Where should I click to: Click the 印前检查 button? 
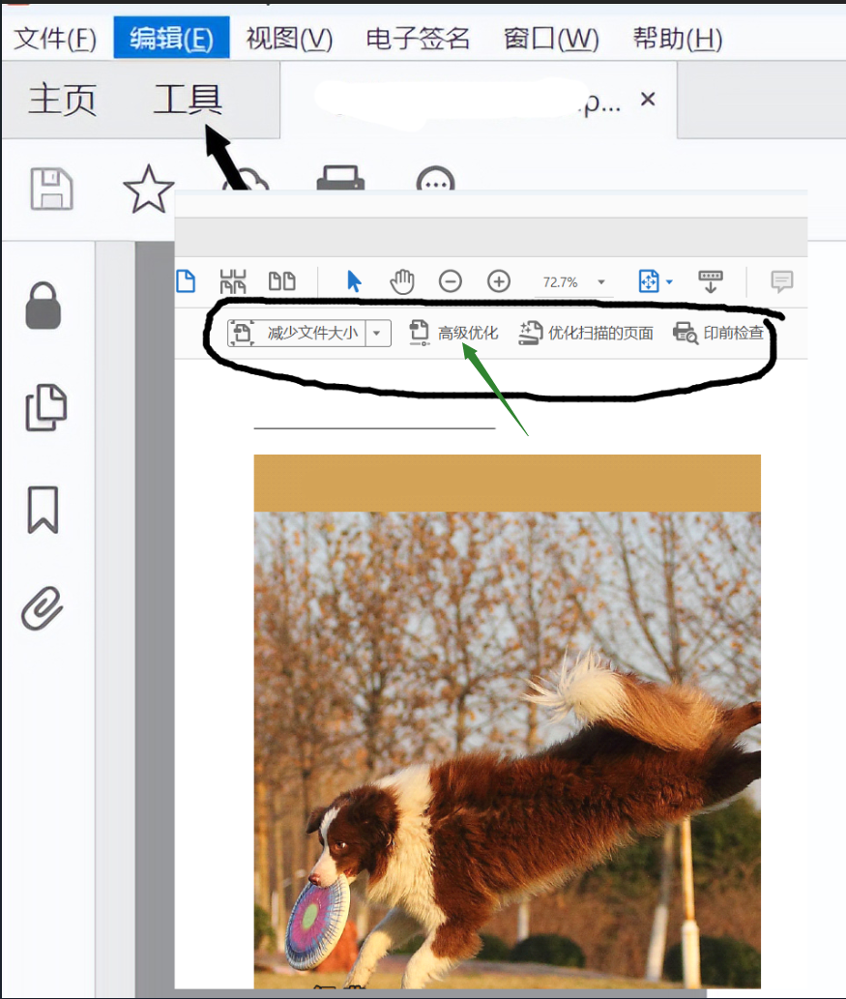718,333
